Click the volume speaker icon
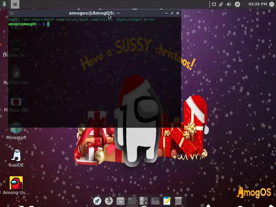Viewport: 276px width, 207px height. [229, 4]
